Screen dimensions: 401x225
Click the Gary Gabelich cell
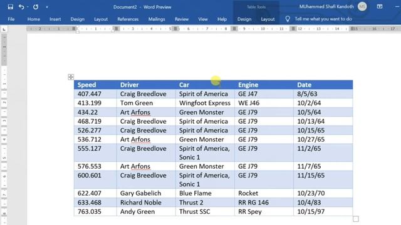point(146,193)
